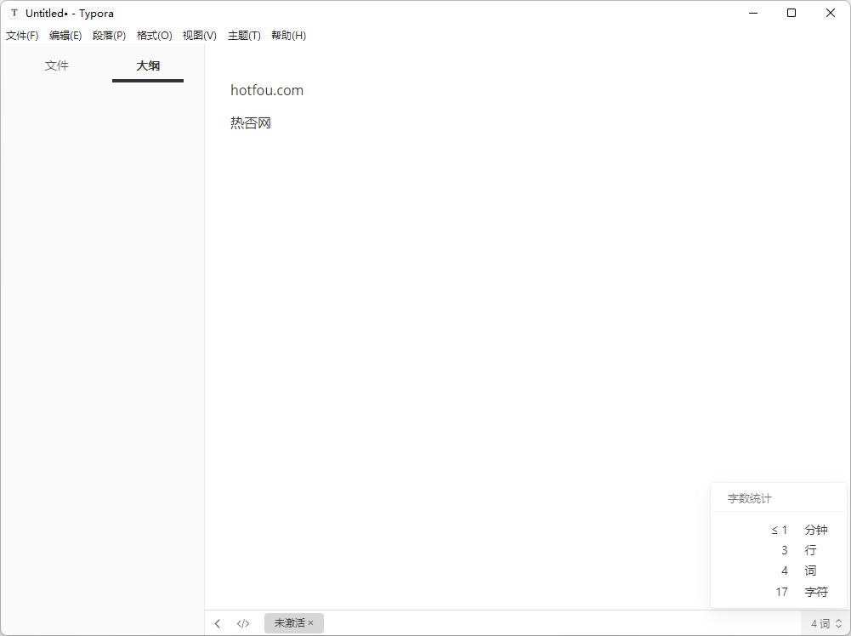Screen dimensions: 851x636
Task: Click the ≤ 1 分钟 reading time row
Action: pyautogui.click(x=799, y=530)
